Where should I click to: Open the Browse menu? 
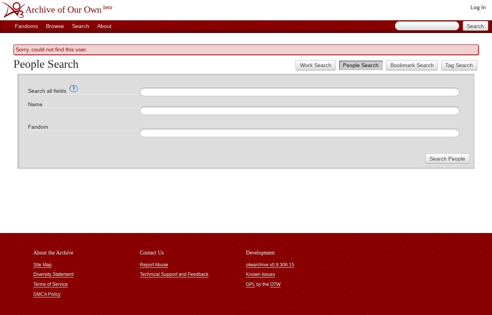click(55, 26)
